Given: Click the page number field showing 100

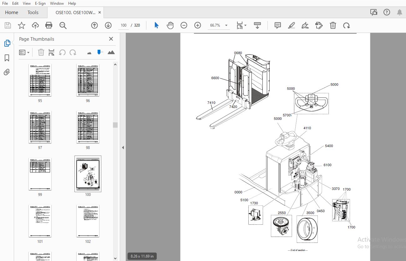Looking at the screenshot, I should pos(124,25).
